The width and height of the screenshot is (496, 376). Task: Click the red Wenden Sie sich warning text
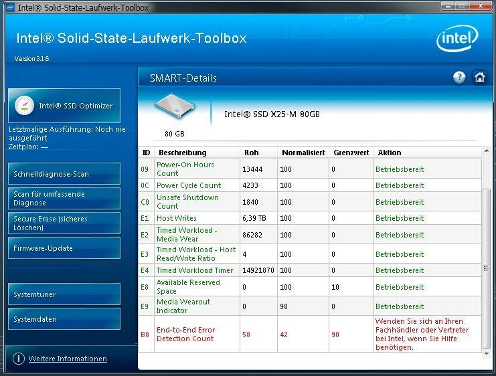422,335
